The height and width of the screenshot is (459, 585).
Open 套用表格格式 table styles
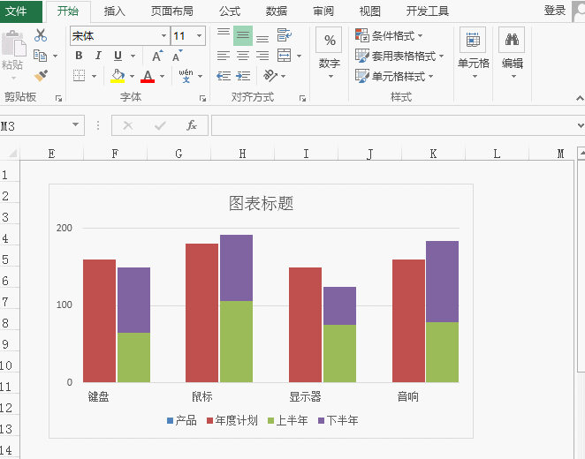coord(399,56)
